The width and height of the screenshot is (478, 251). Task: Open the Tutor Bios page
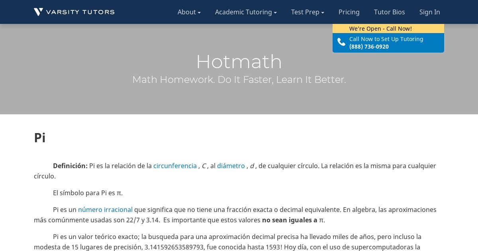pyautogui.click(x=390, y=12)
